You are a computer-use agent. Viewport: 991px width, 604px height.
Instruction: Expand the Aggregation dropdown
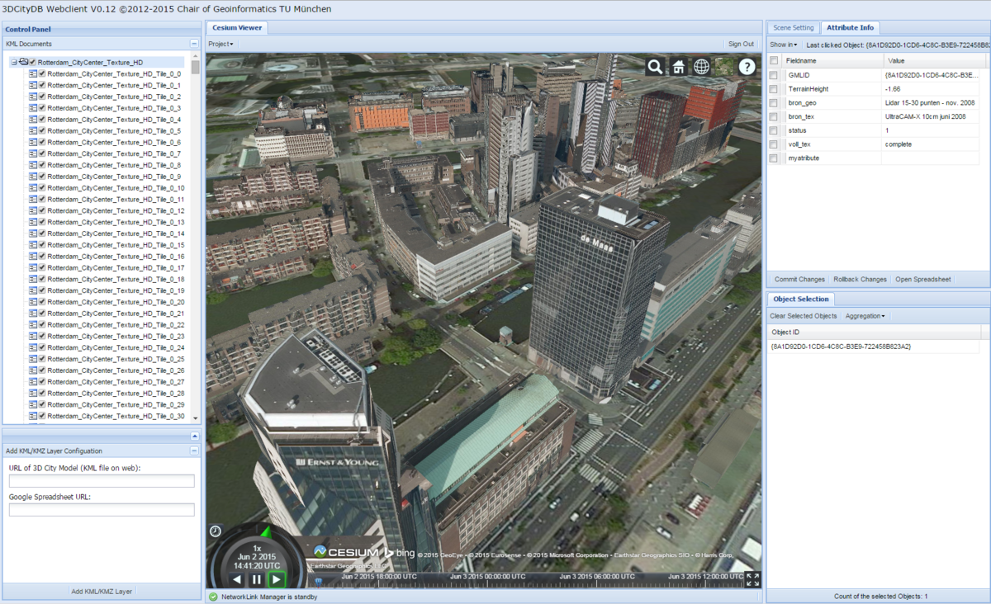865,316
